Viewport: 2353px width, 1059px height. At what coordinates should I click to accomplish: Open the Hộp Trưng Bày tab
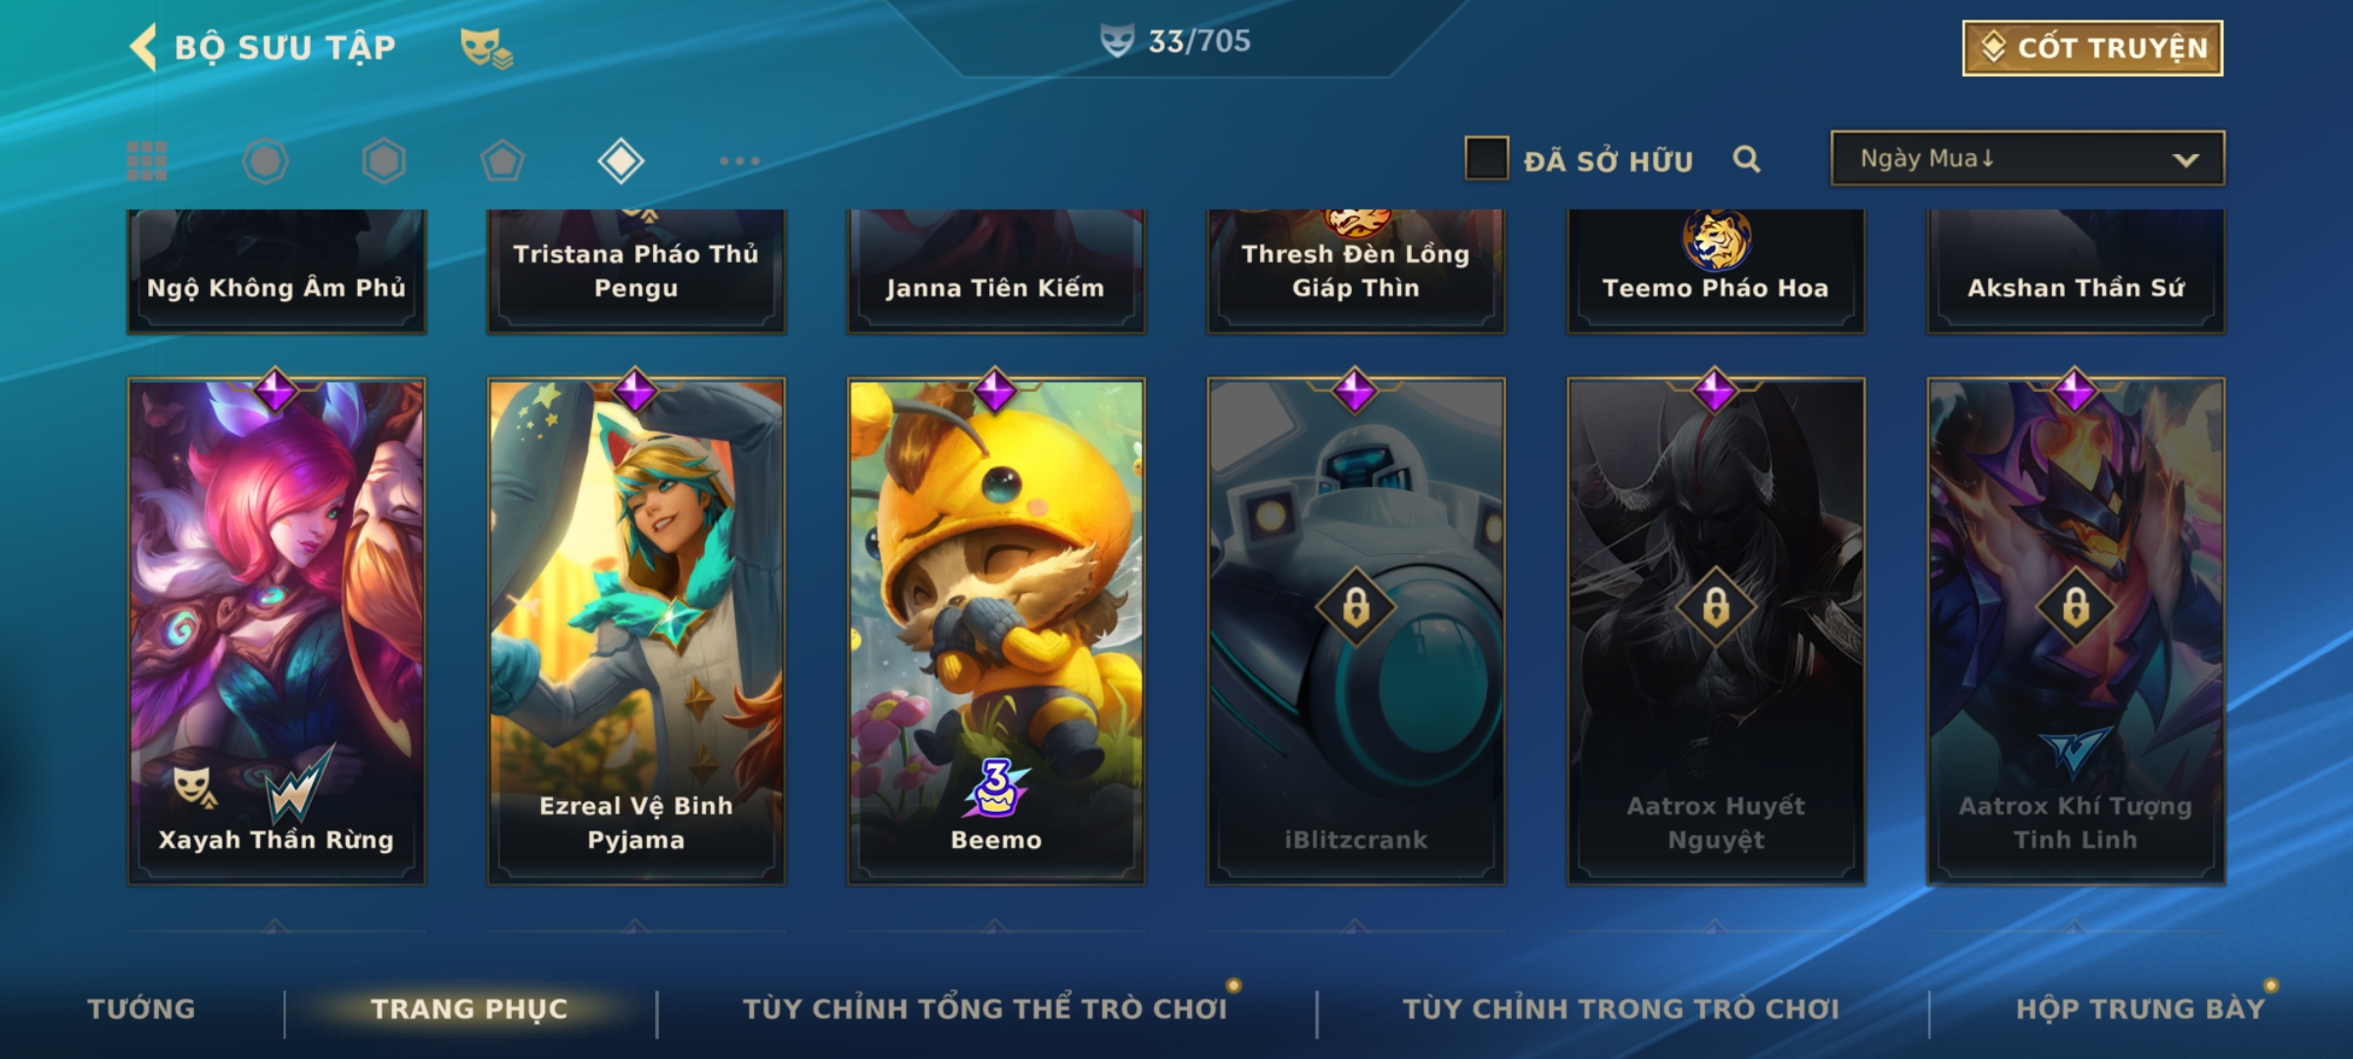click(x=2141, y=1009)
